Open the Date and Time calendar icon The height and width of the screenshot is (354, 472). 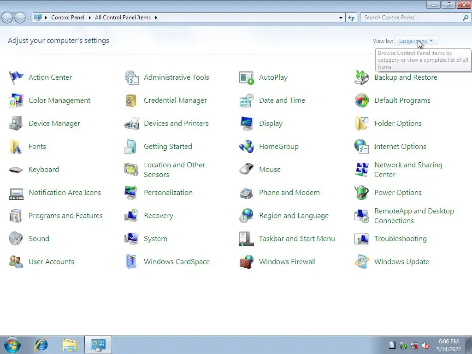pos(247,100)
